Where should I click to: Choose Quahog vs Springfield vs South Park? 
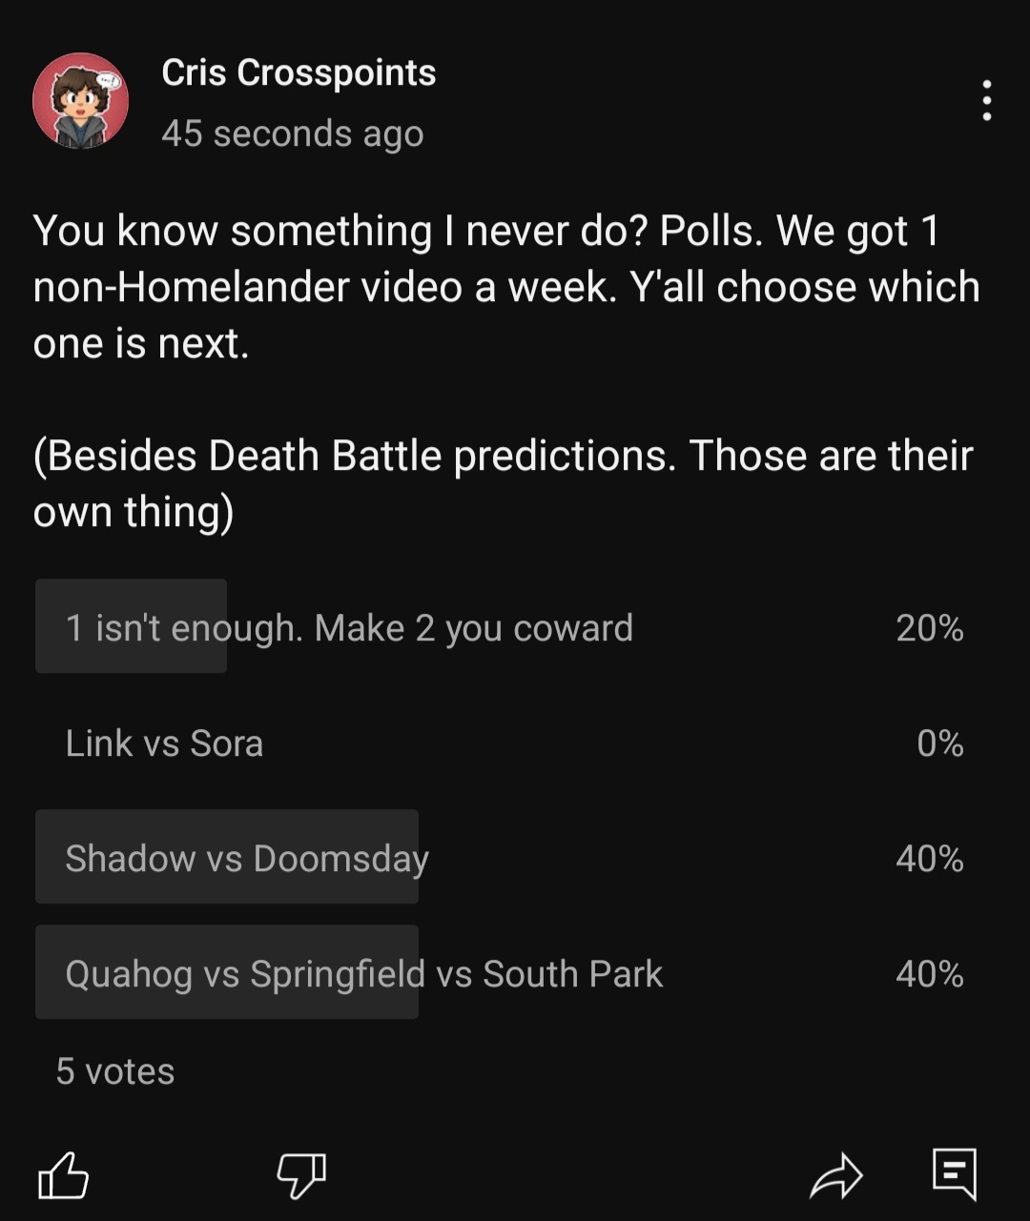point(515,973)
